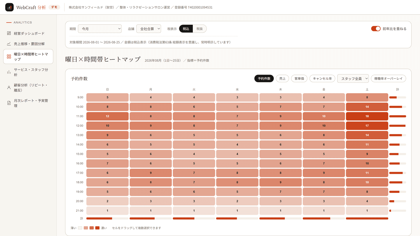This screenshot has height=236, width=420.
Task: Go to 売上推移・要因分解 page
Action: pyautogui.click(x=28, y=44)
